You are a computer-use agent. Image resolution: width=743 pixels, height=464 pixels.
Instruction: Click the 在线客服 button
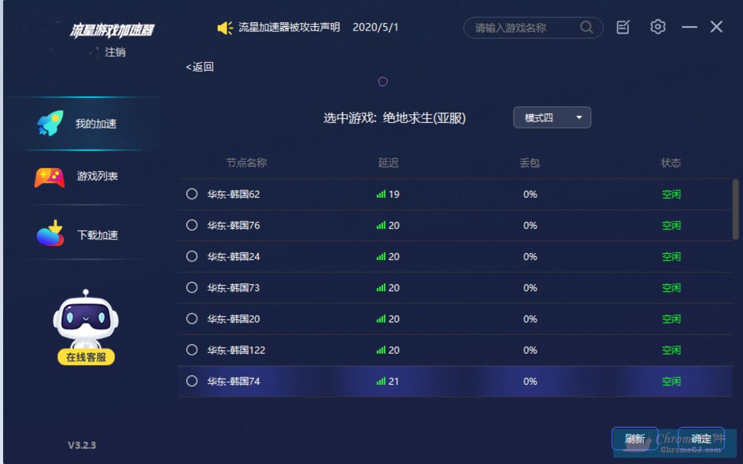pos(85,357)
